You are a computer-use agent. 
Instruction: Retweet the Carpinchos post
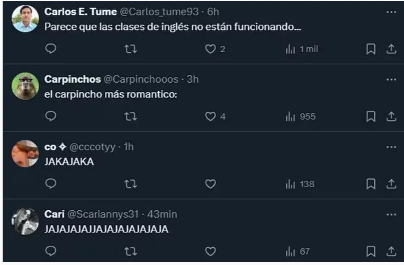pos(130,116)
